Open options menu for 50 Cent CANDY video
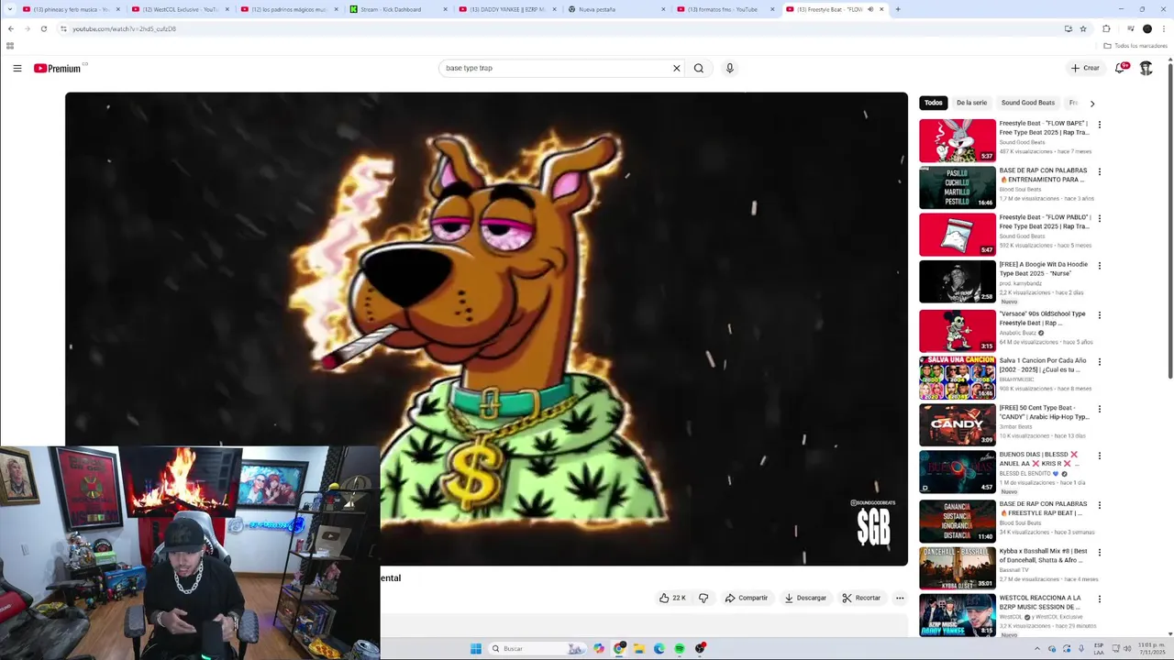Image resolution: width=1174 pixels, height=660 pixels. click(1099, 410)
